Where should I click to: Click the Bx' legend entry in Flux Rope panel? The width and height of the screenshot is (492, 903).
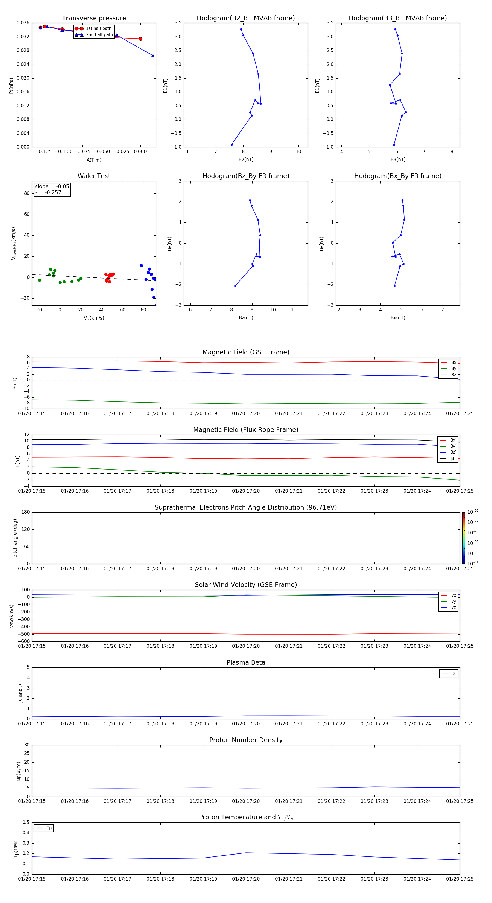tap(448, 440)
